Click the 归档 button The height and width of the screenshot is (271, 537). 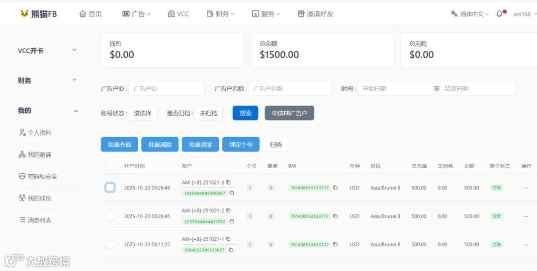point(275,144)
